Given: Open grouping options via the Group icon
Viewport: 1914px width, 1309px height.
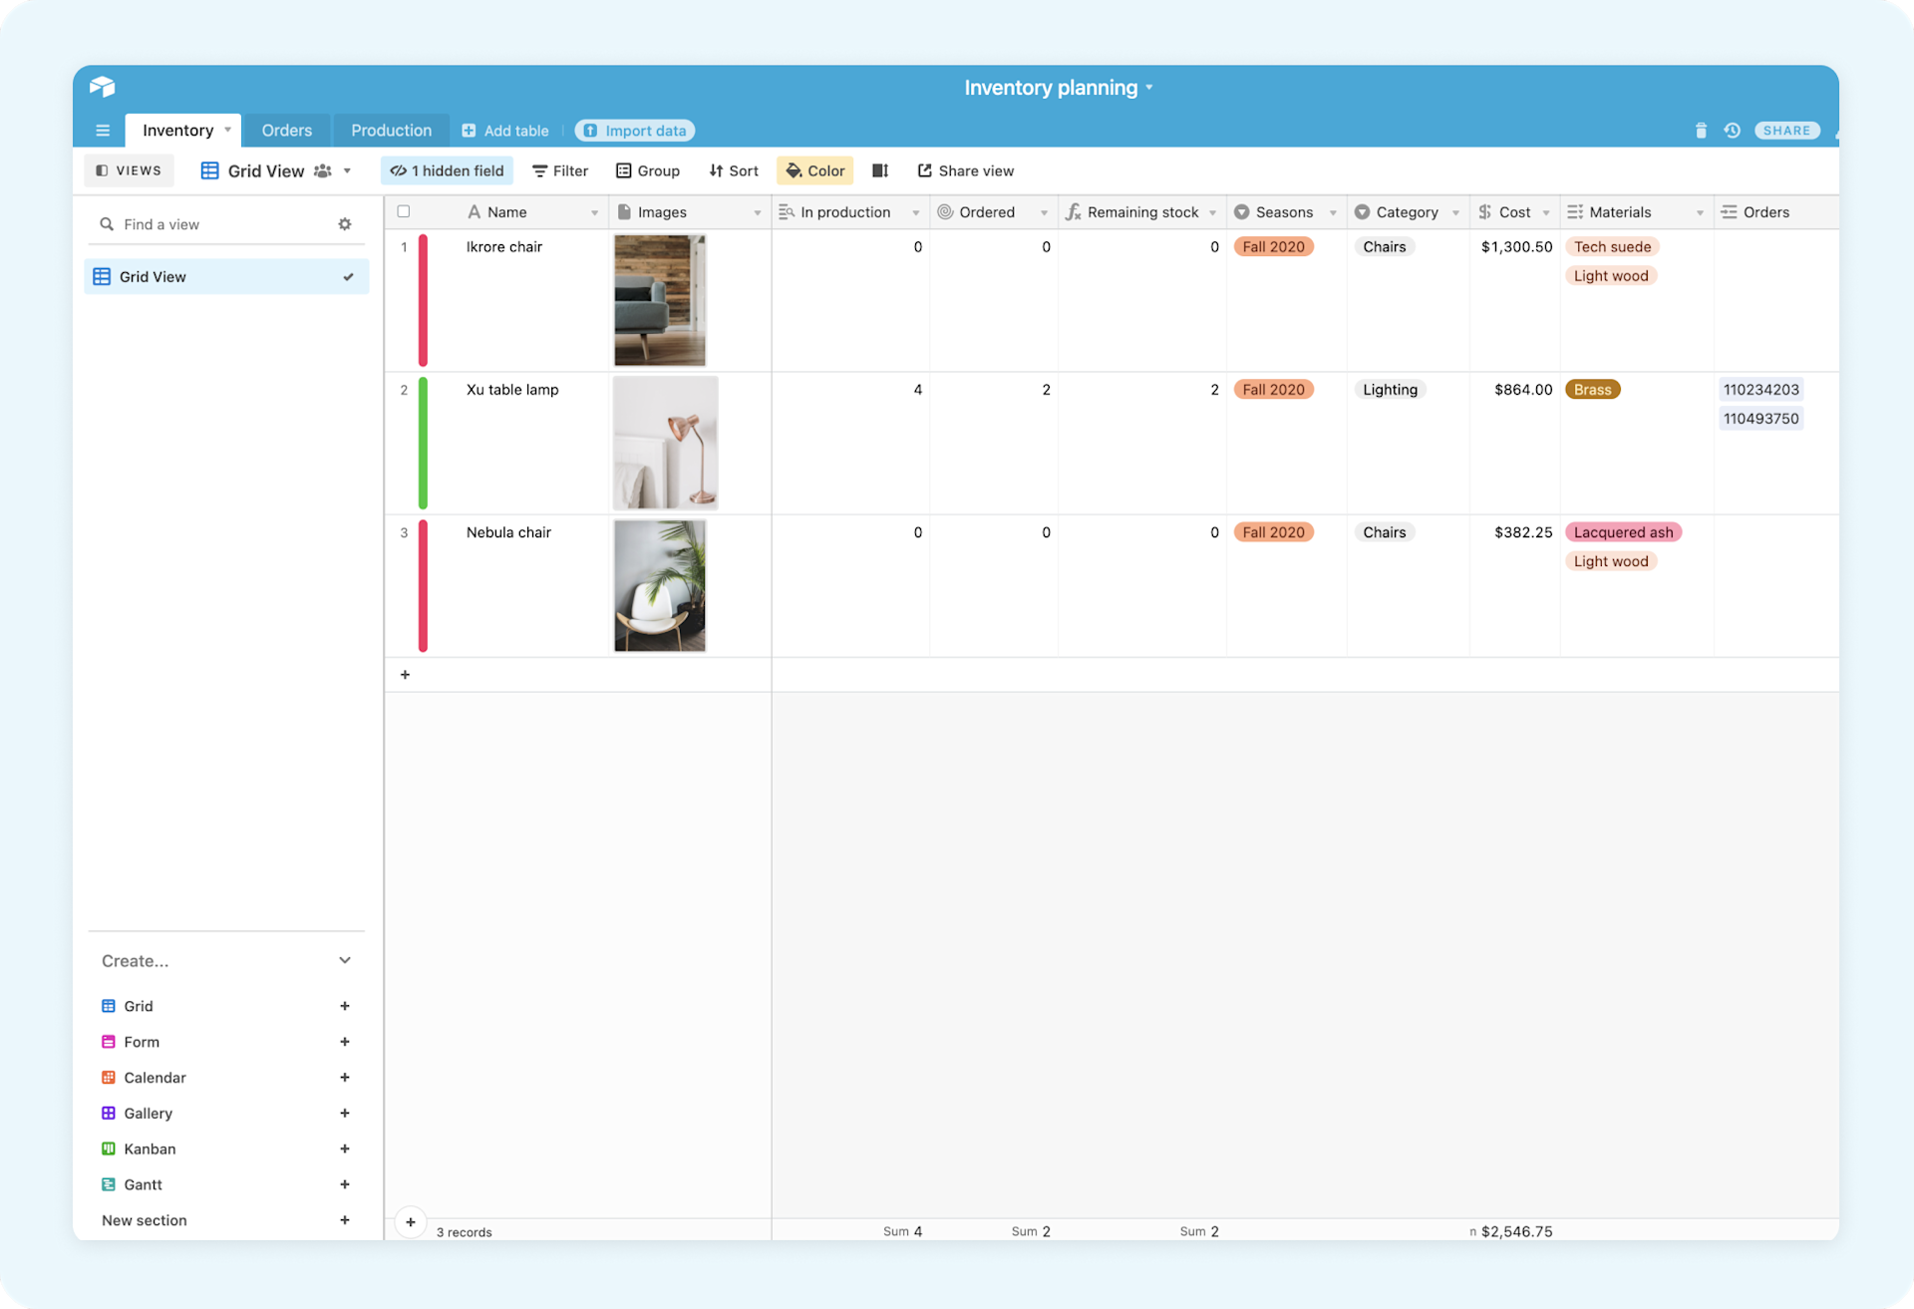Looking at the screenshot, I should [x=648, y=170].
